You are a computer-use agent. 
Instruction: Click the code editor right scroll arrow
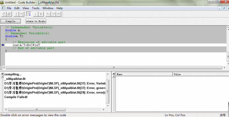pos(225,68)
